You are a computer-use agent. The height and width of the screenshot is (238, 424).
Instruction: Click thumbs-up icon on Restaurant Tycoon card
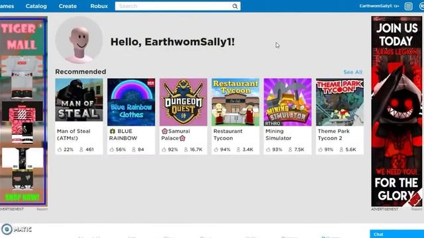[x=216, y=149]
